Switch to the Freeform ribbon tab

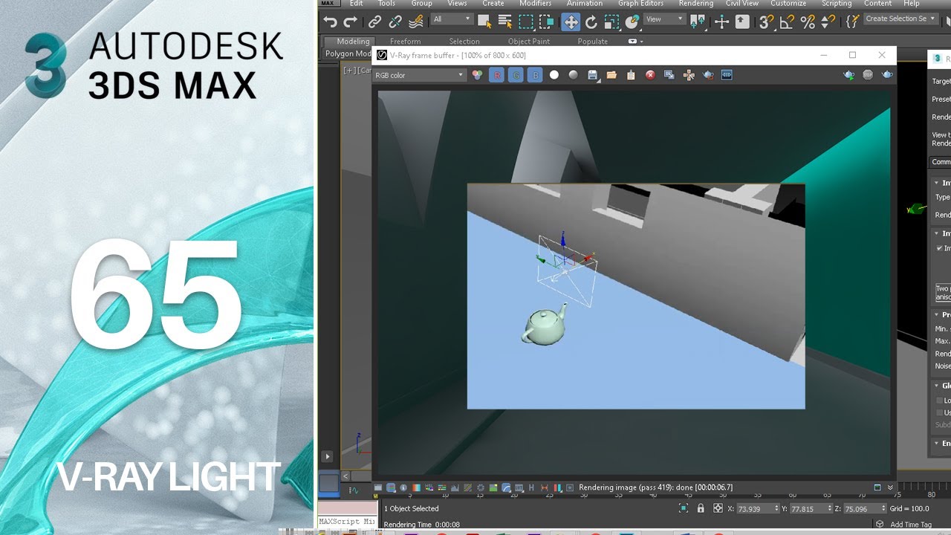pos(405,42)
